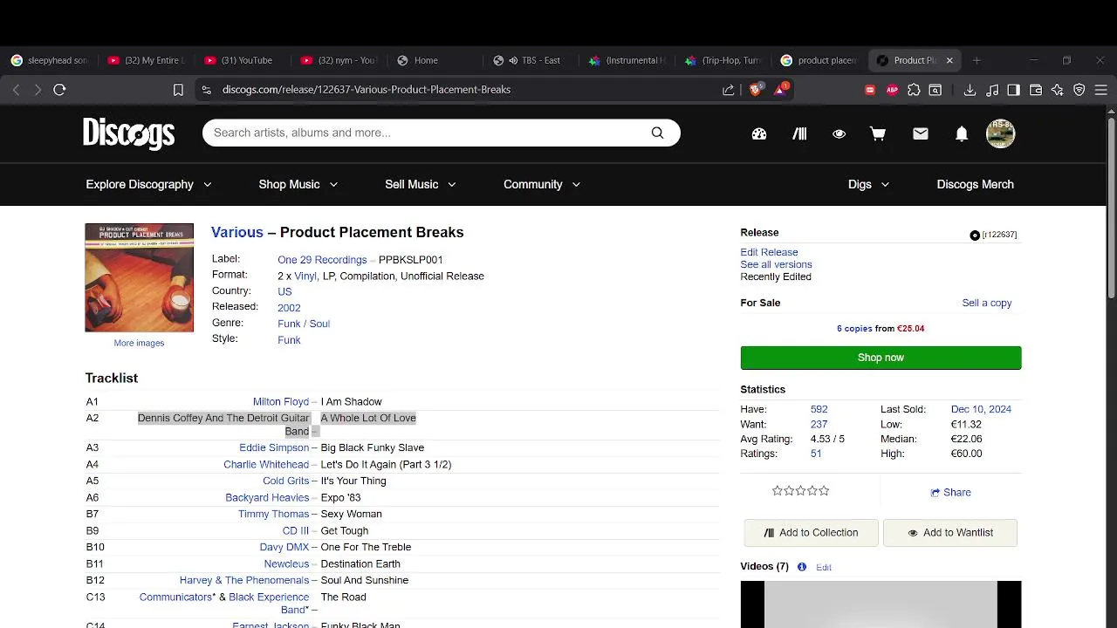Image resolution: width=1117 pixels, height=628 pixels.
Task: Click the search magnifier icon
Action: point(657,133)
